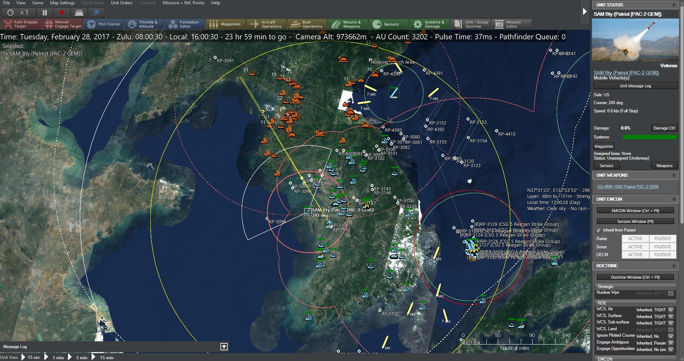
Task: Collapse the UNIT WEAPONS panel
Action: pos(674,175)
